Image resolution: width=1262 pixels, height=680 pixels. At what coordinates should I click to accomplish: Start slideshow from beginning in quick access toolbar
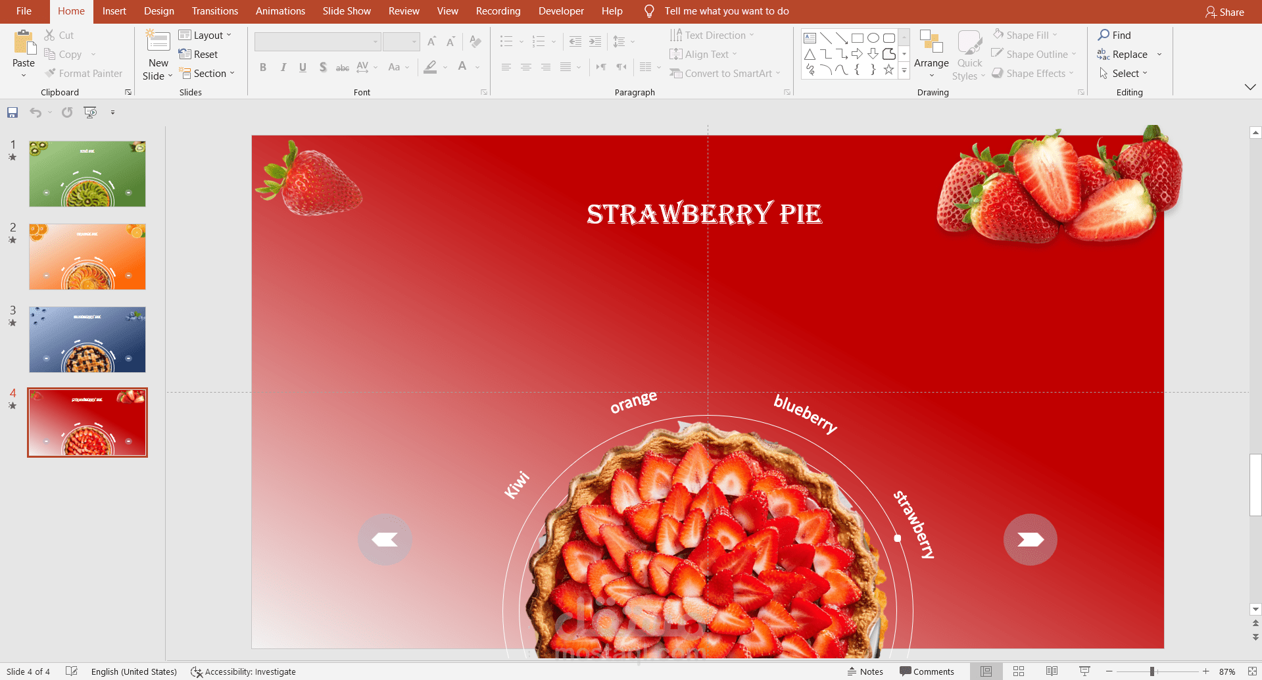coord(90,112)
